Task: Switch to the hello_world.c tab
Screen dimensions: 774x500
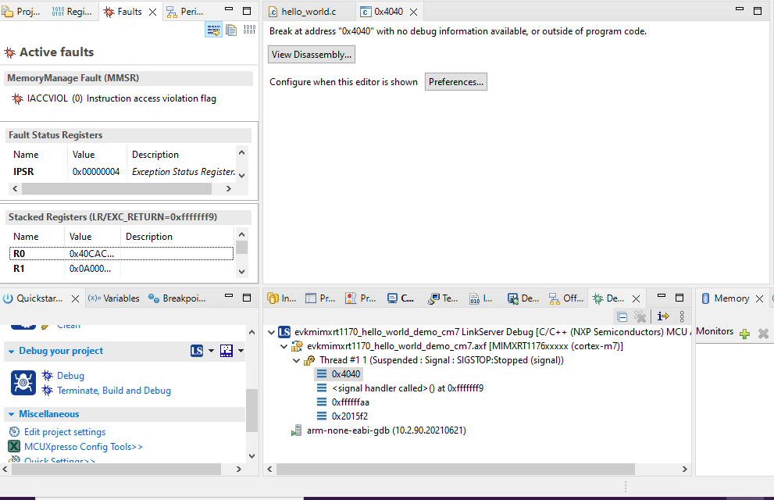Action: click(x=307, y=12)
